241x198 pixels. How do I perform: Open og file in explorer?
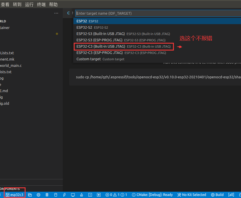click(x=2, y=78)
